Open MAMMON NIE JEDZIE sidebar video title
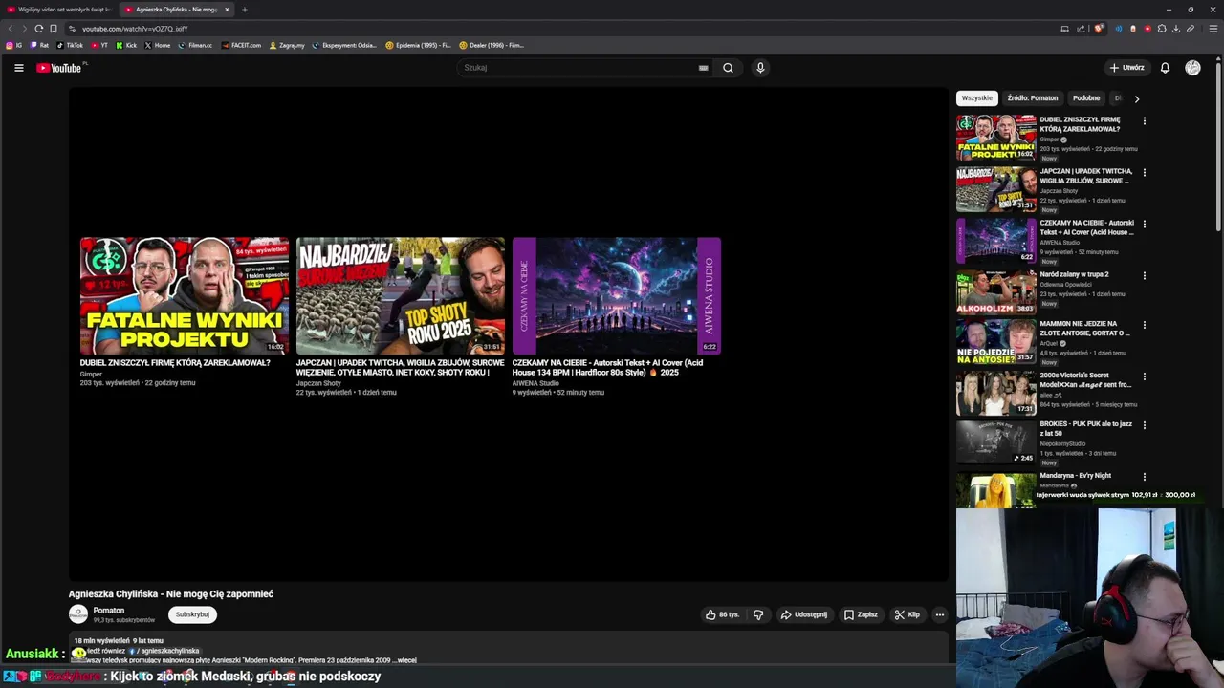Screen dimensions: 1224x688 (1084, 329)
